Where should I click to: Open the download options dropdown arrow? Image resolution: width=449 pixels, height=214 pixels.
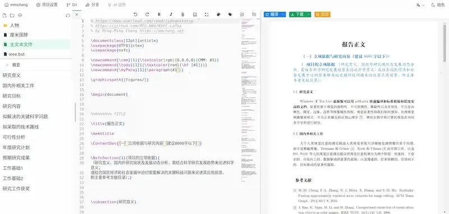coord(308,15)
